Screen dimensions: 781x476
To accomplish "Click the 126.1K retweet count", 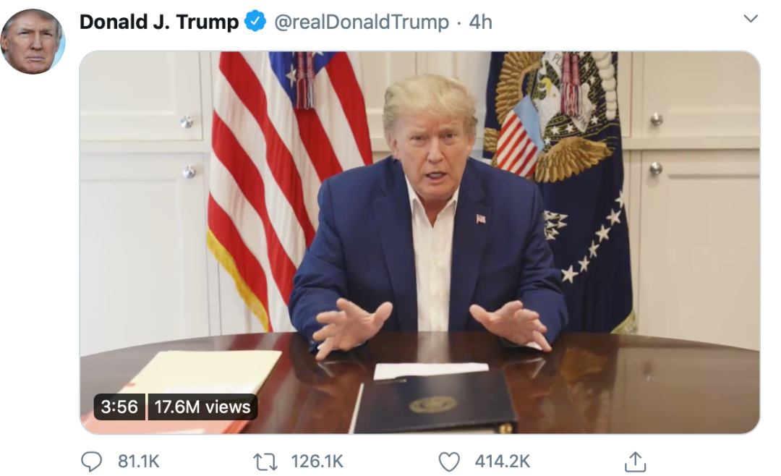I will coord(317,462).
